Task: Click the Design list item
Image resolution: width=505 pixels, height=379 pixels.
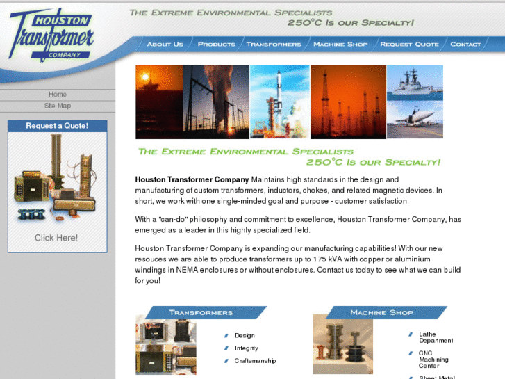Action: pos(245,335)
